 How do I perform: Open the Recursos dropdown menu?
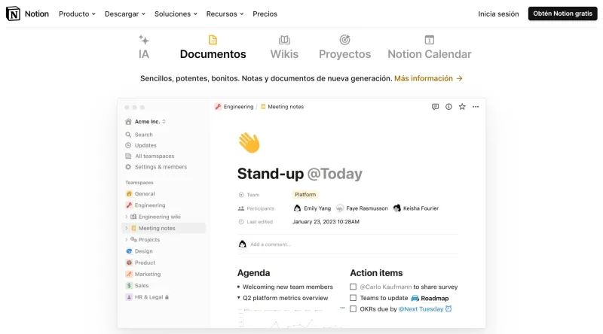pos(225,14)
